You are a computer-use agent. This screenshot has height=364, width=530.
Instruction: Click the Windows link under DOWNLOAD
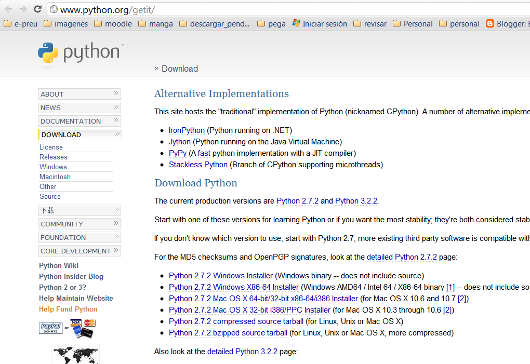tap(53, 167)
